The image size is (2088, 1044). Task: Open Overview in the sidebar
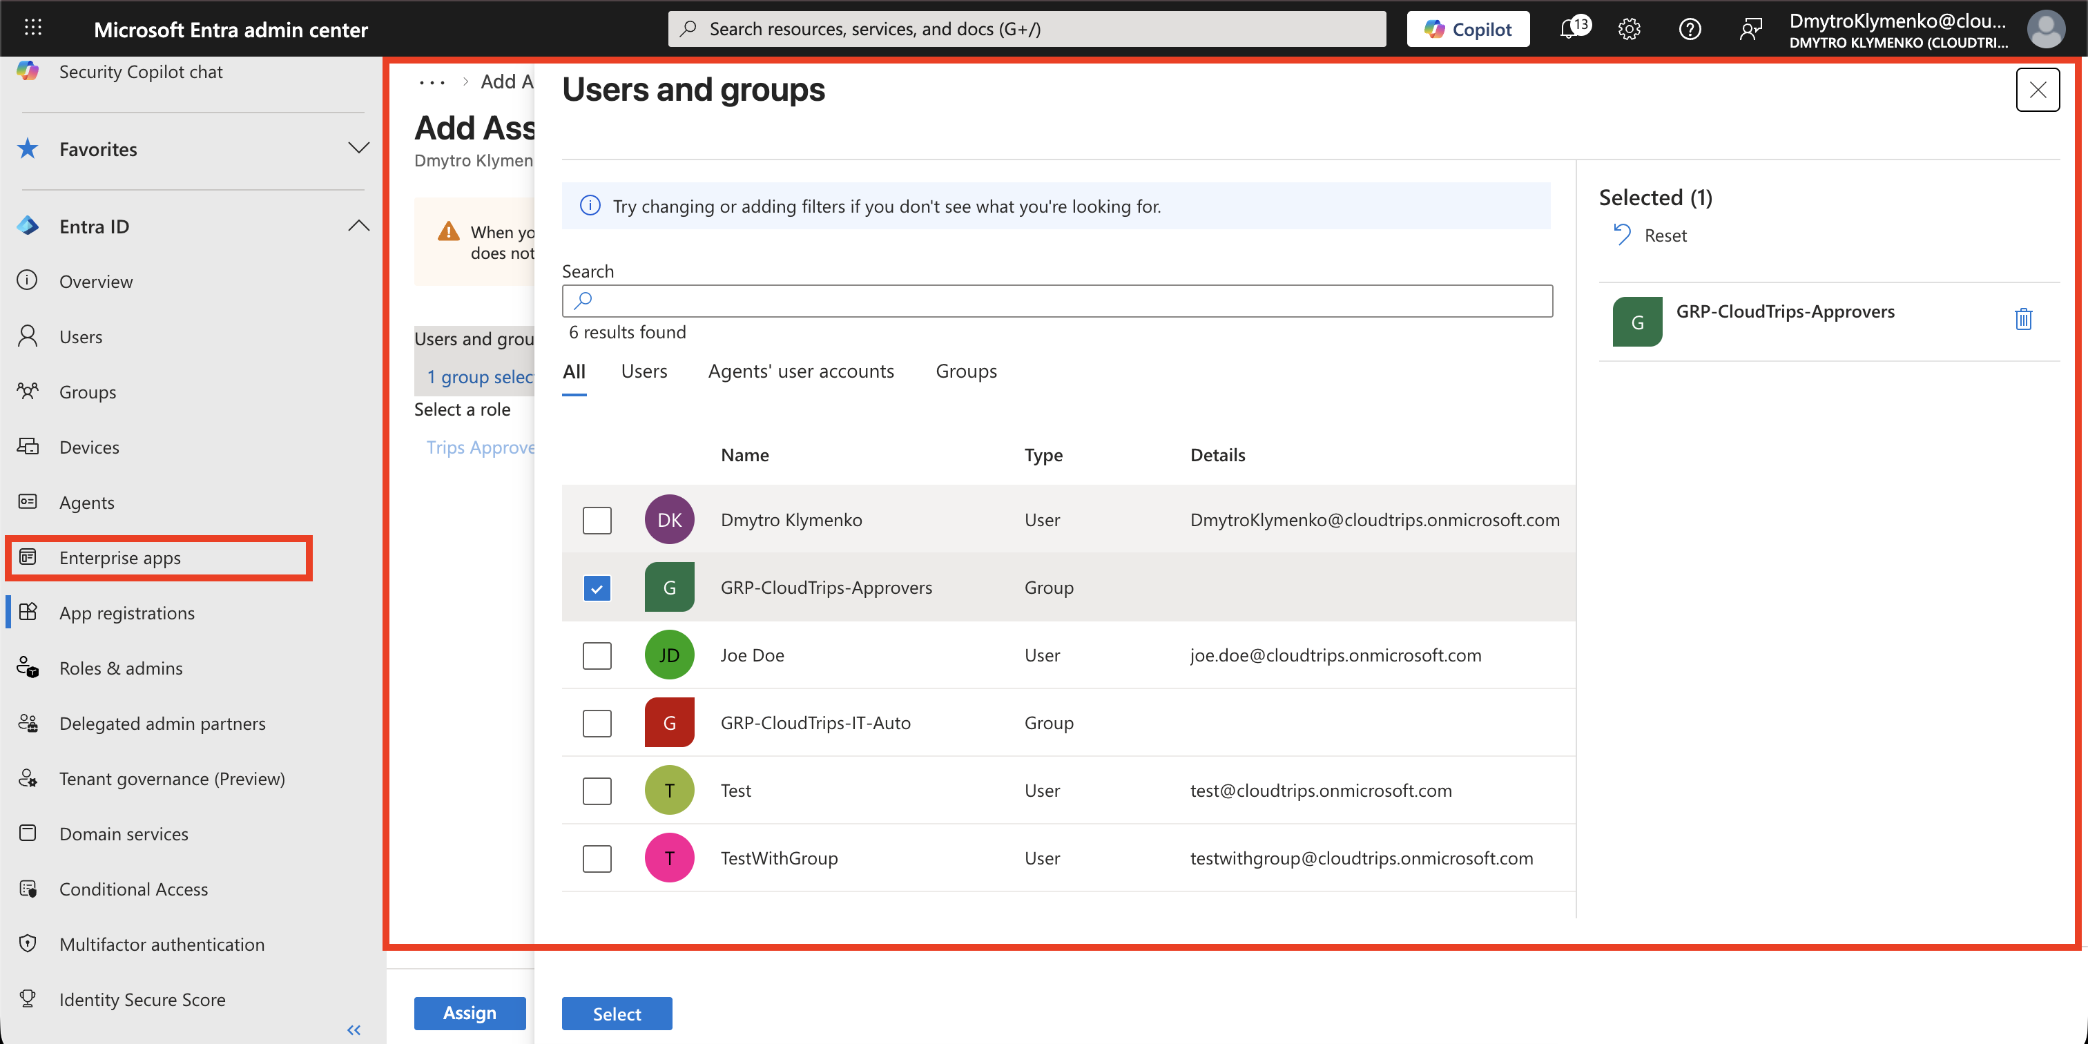click(96, 281)
